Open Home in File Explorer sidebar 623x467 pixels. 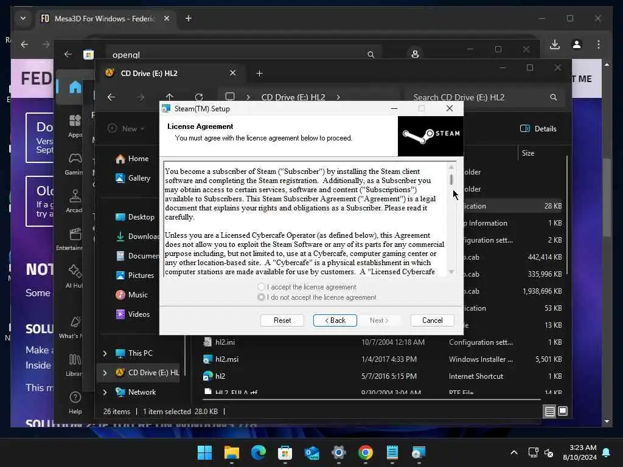point(132,159)
